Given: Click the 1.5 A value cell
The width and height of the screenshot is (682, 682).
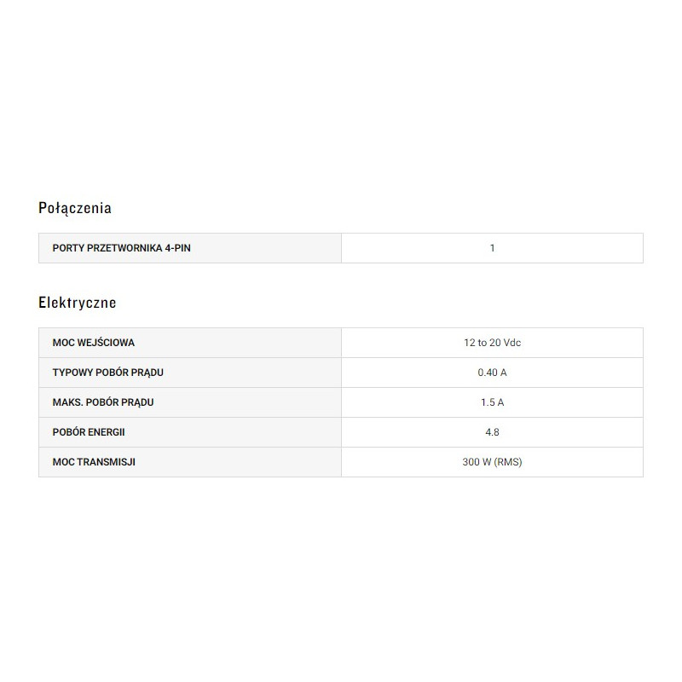Looking at the screenshot, I should [x=492, y=402].
